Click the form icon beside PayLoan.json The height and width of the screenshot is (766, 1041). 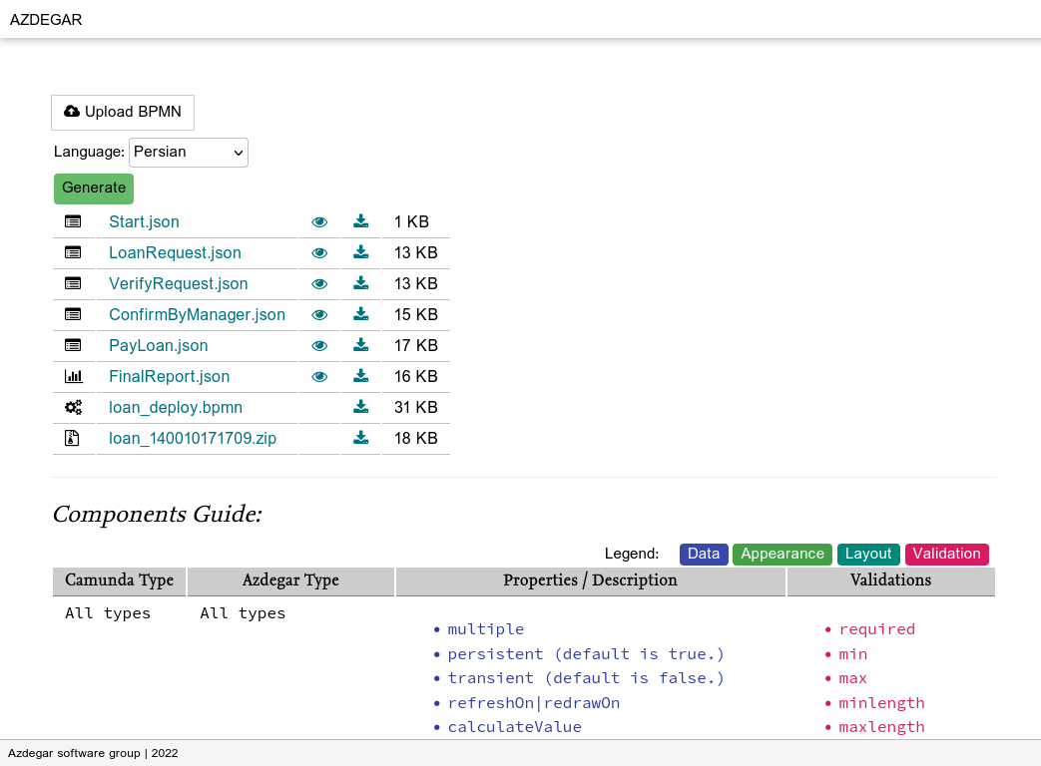click(73, 345)
